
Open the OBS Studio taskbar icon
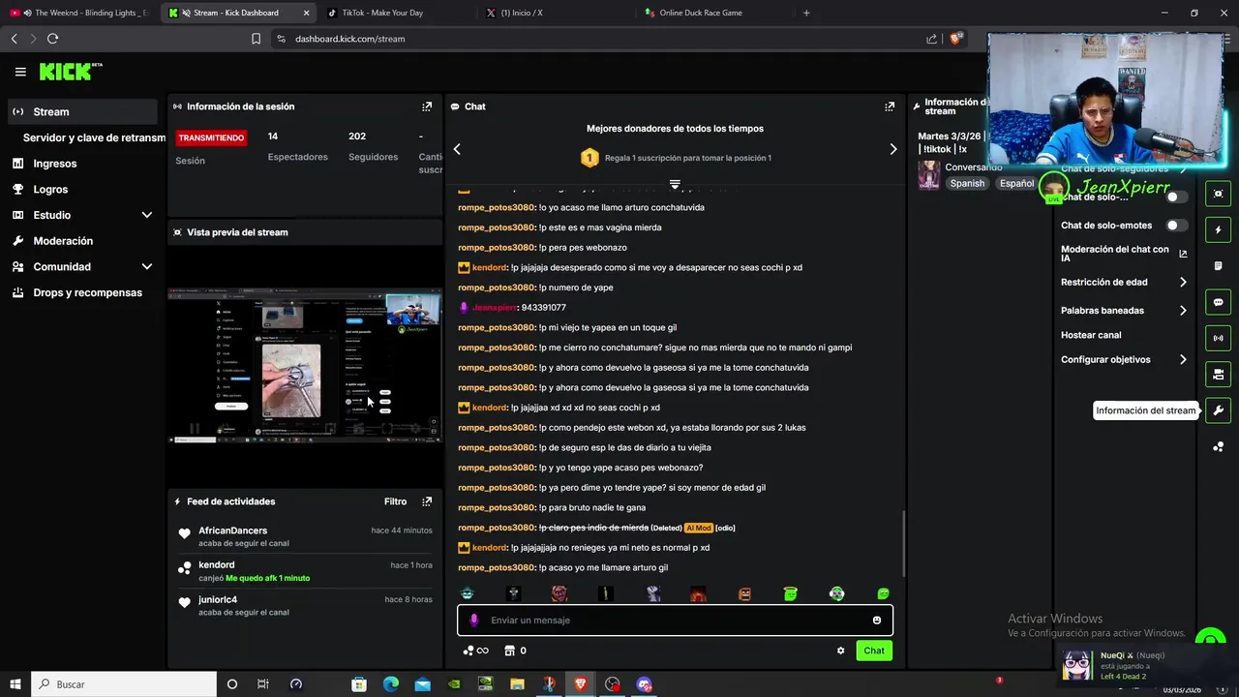(x=613, y=684)
